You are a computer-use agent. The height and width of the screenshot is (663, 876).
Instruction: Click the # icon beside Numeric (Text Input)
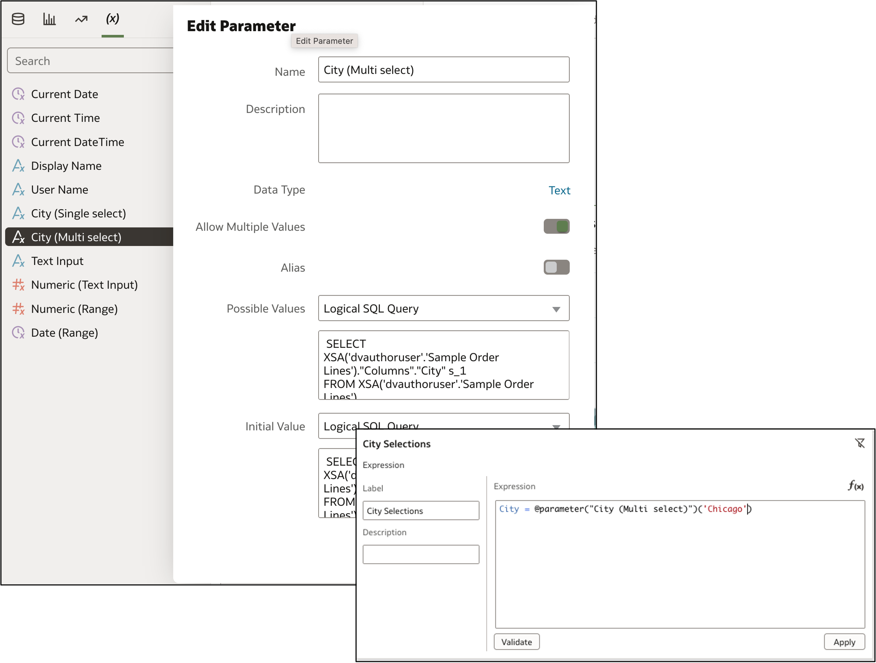coord(18,284)
